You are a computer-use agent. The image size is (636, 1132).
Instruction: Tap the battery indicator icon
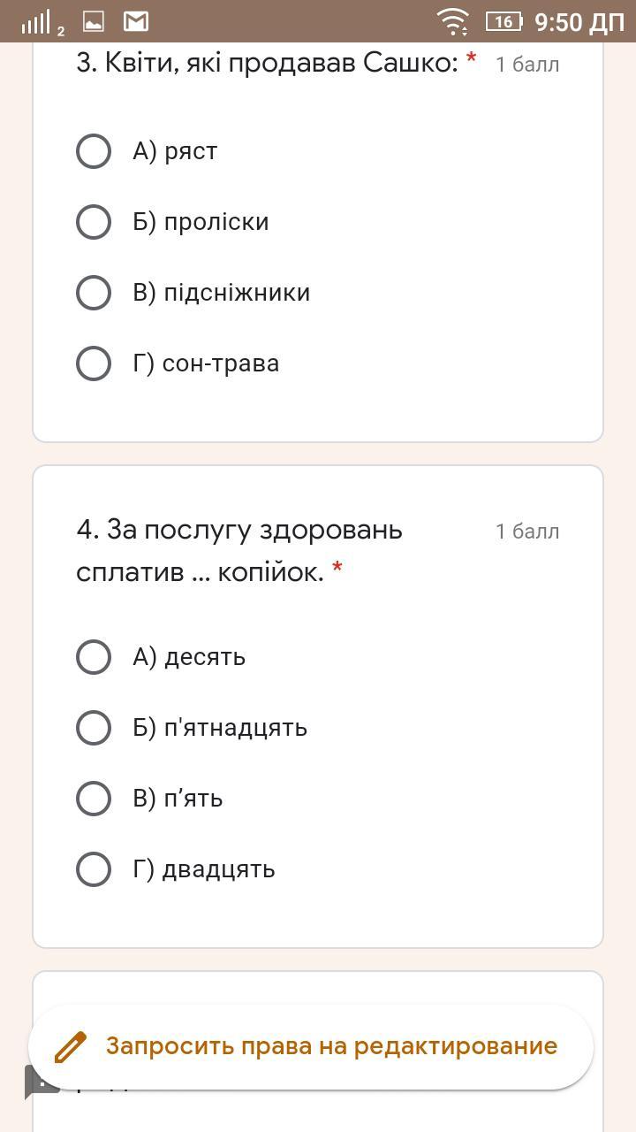tap(503, 21)
